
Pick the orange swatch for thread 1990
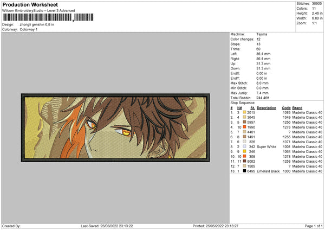(245, 127)
